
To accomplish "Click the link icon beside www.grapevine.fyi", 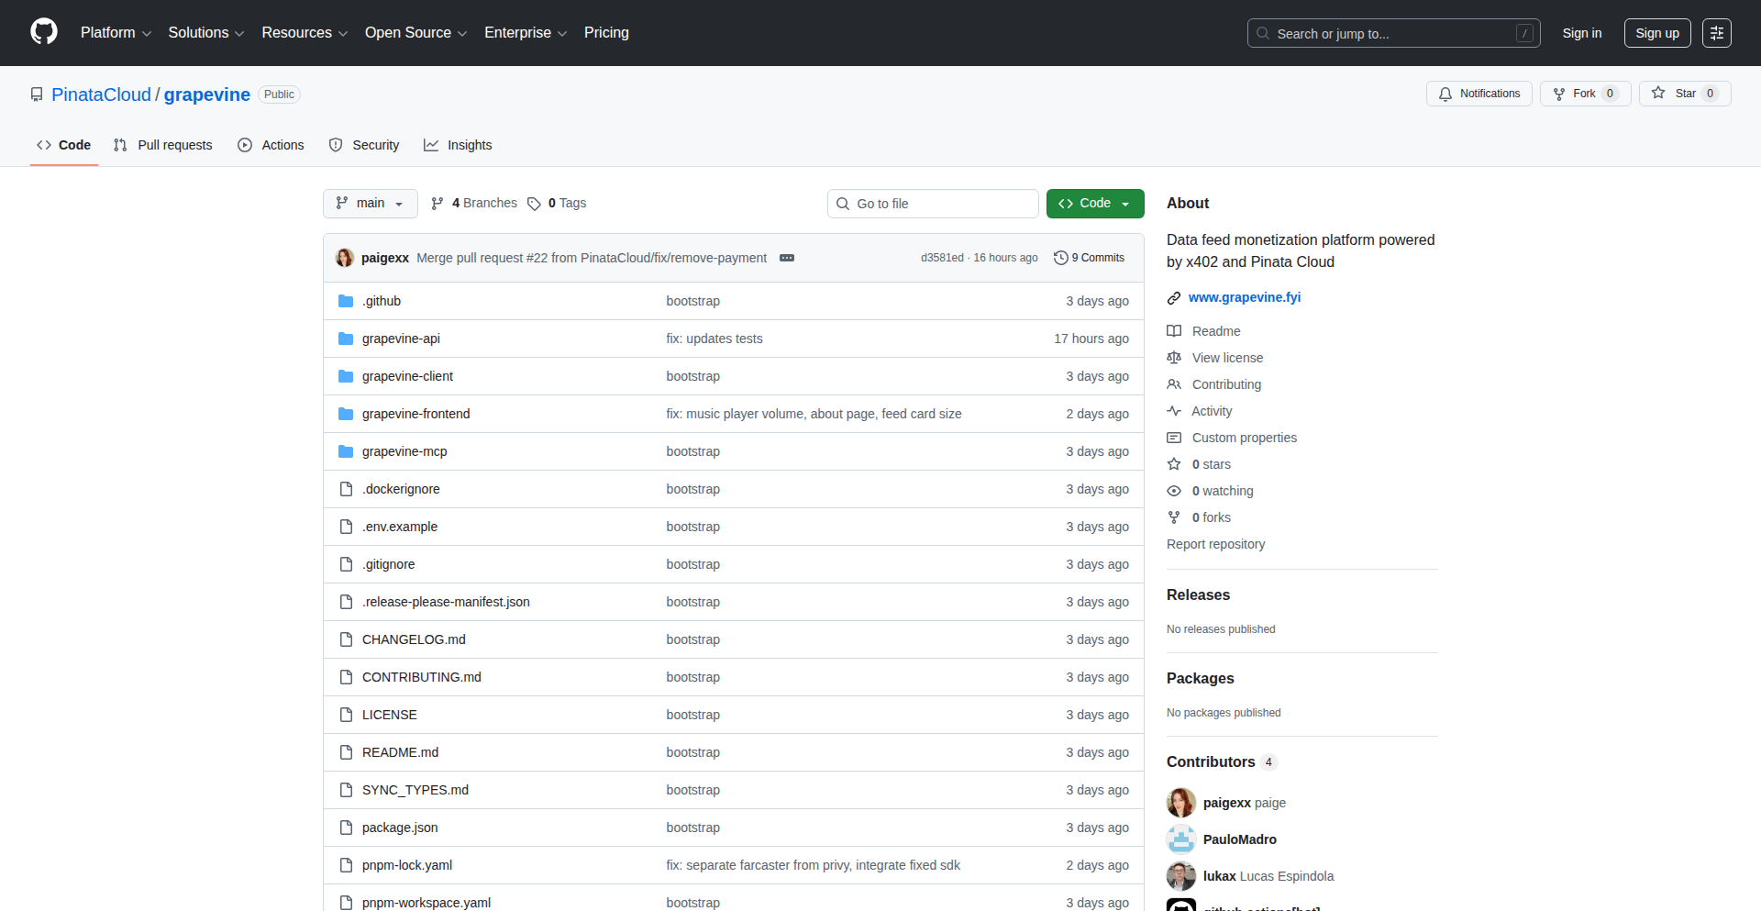I will pyautogui.click(x=1174, y=298).
